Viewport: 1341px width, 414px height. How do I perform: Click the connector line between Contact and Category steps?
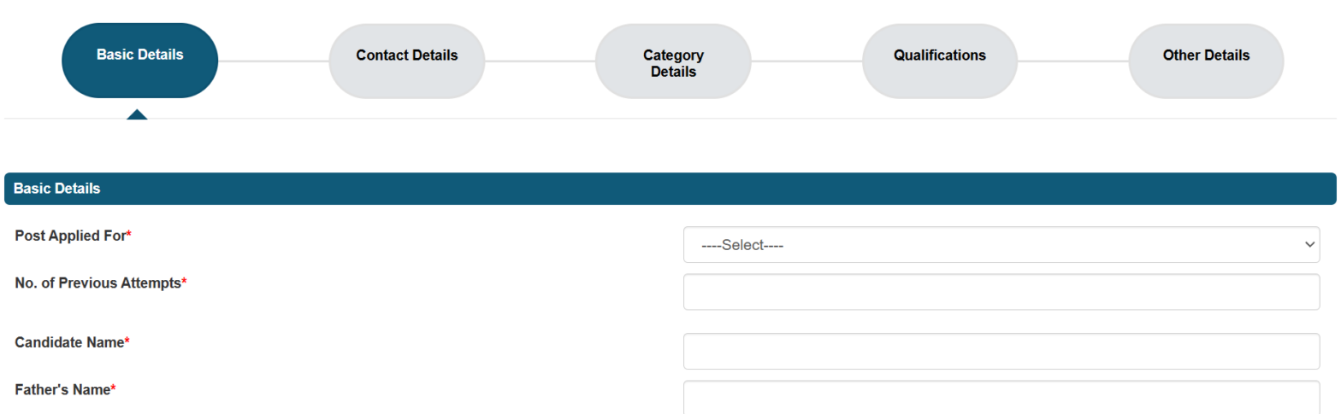click(x=540, y=61)
